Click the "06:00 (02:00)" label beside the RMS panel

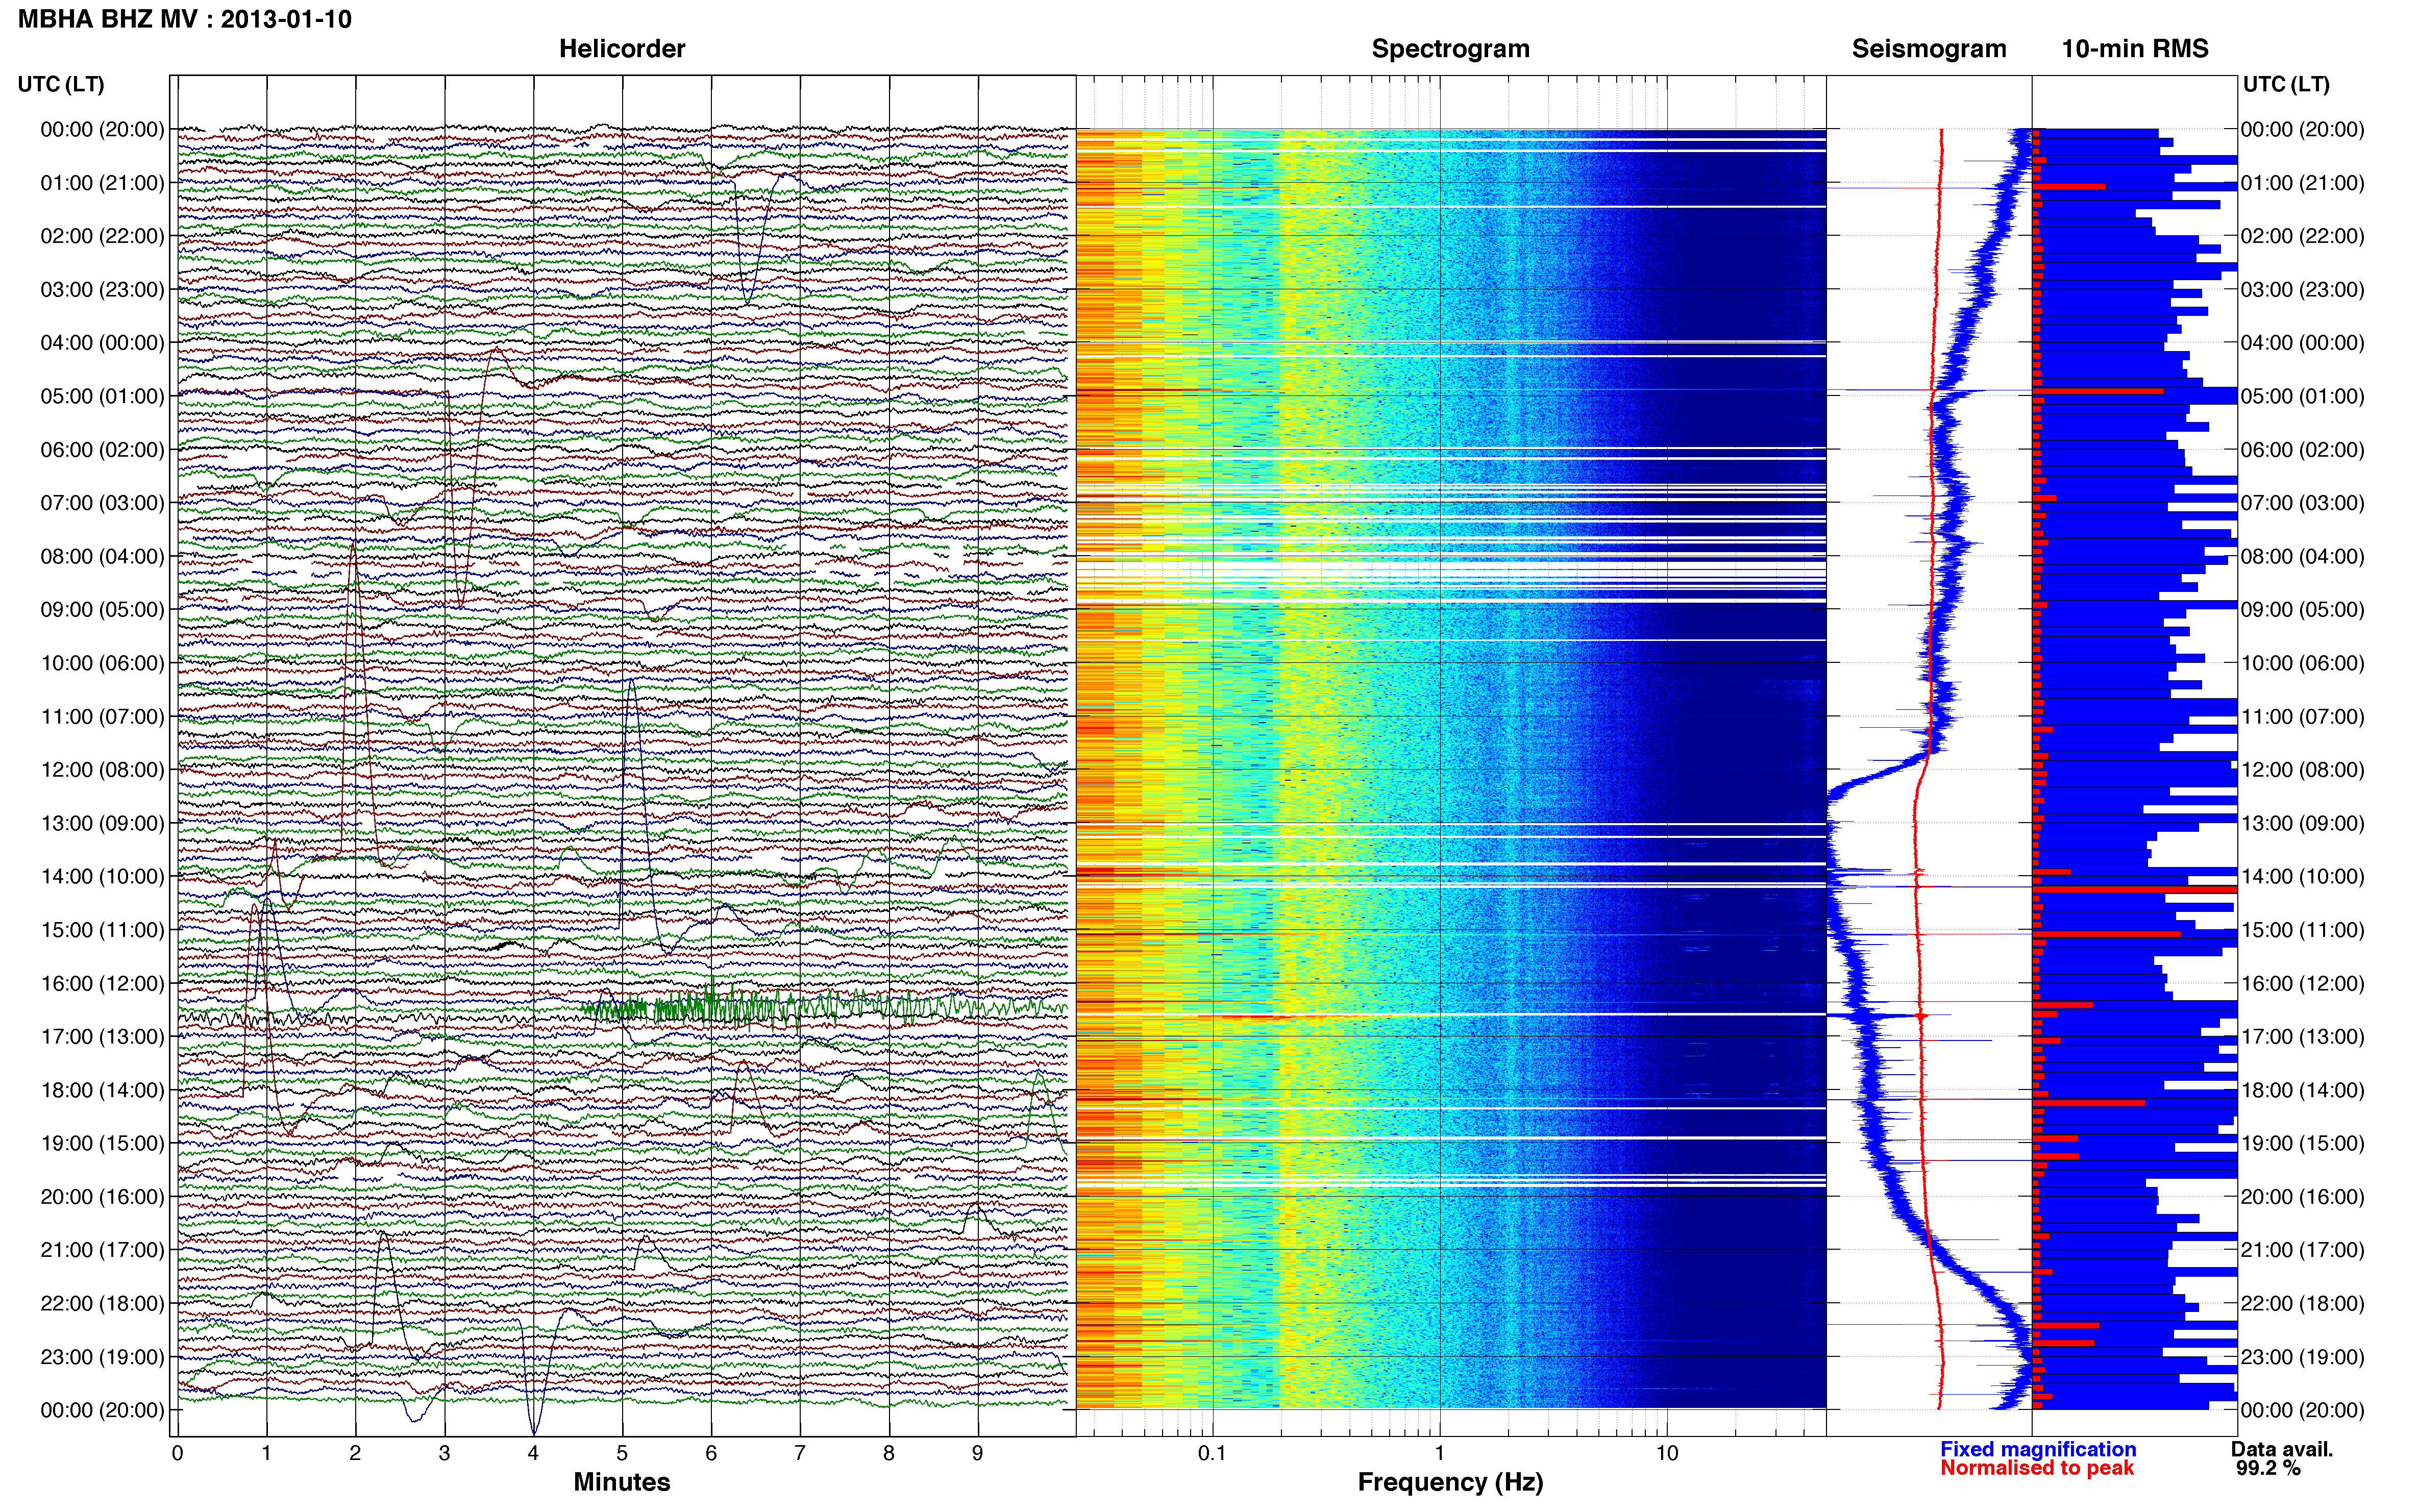click(x=2303, y=450)
